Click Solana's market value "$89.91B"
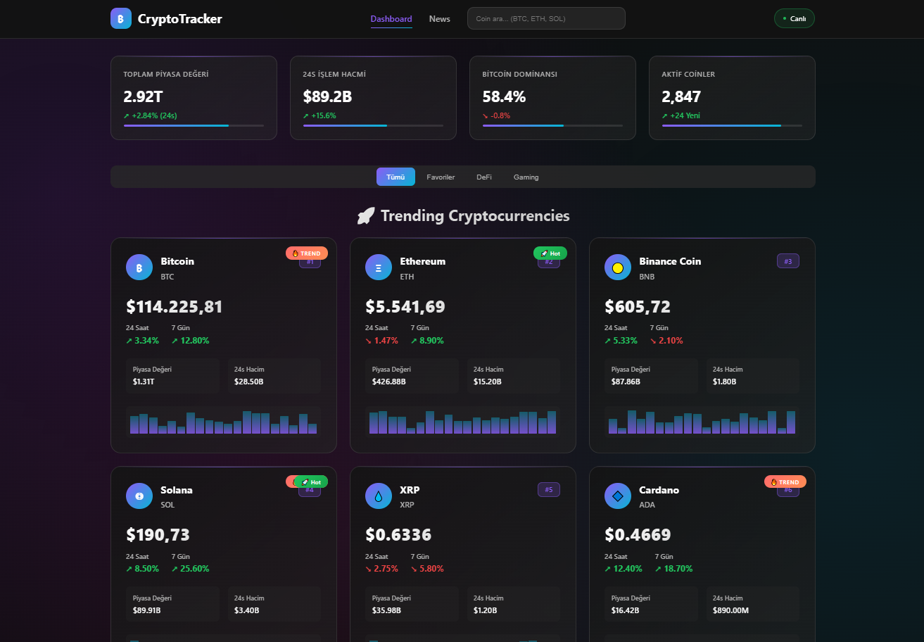The image size is (924, 642). pyautogui.click(x=147, y=610)
